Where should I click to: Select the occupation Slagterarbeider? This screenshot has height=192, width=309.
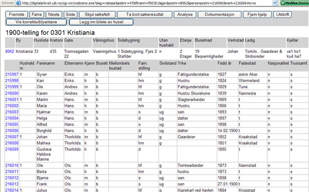coord(191,100)
